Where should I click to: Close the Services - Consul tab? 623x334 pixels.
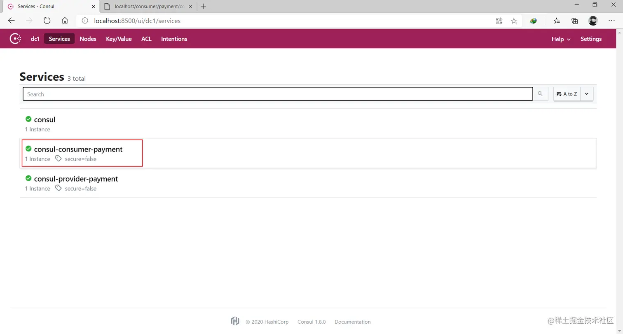(94, 7)
